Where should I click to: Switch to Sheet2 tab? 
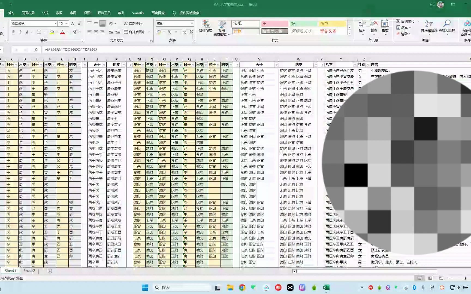pyautogui.click(x=29, y=271)
